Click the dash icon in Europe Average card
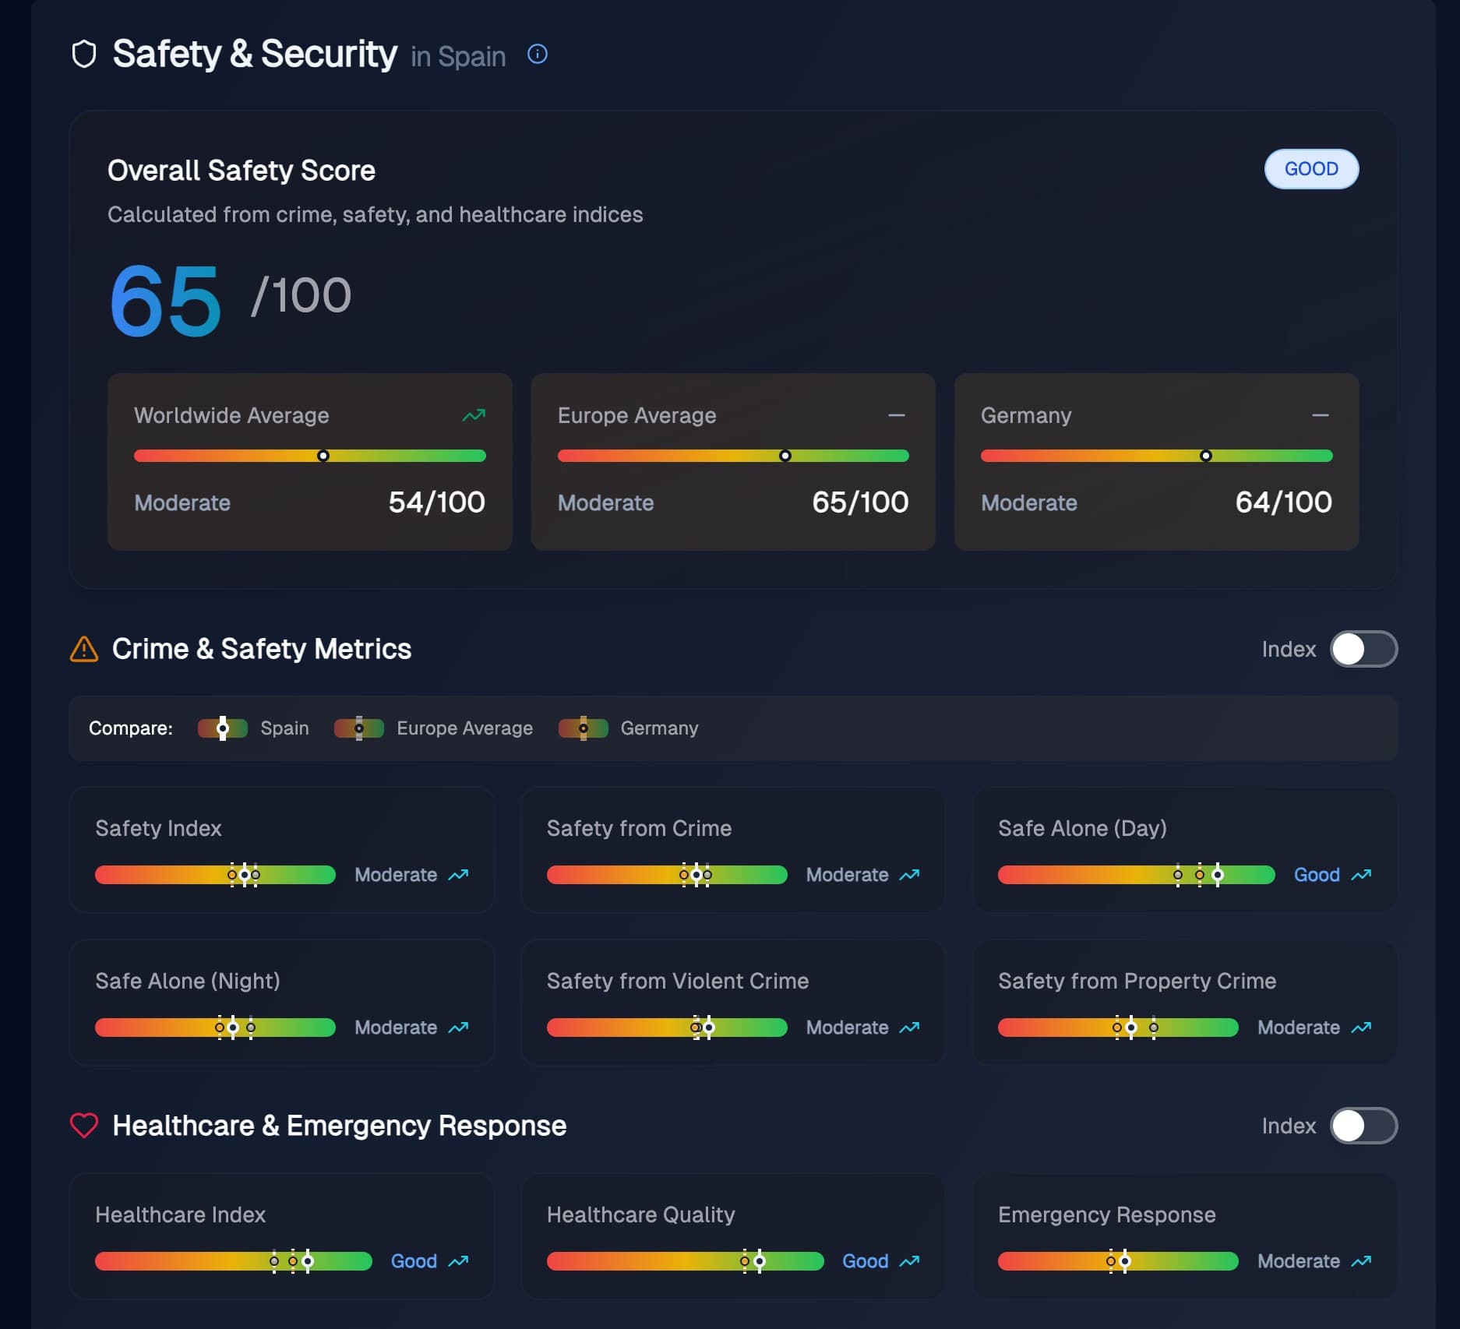Image resolution: width=1460 pixels, height=1329 pixels. pyautogui.click(x=897, y=415)
